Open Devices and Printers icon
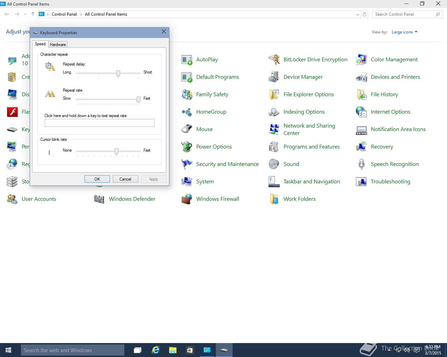The width and height of the screenshot is (447, 357). pos(361,77)
